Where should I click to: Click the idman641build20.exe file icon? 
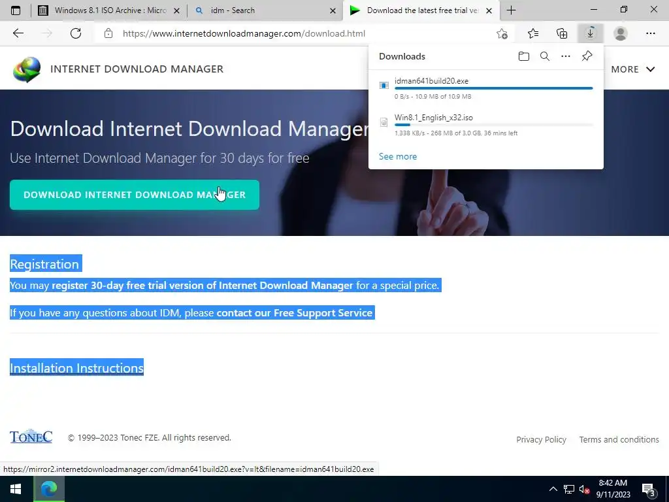click(x=384, y=86)
